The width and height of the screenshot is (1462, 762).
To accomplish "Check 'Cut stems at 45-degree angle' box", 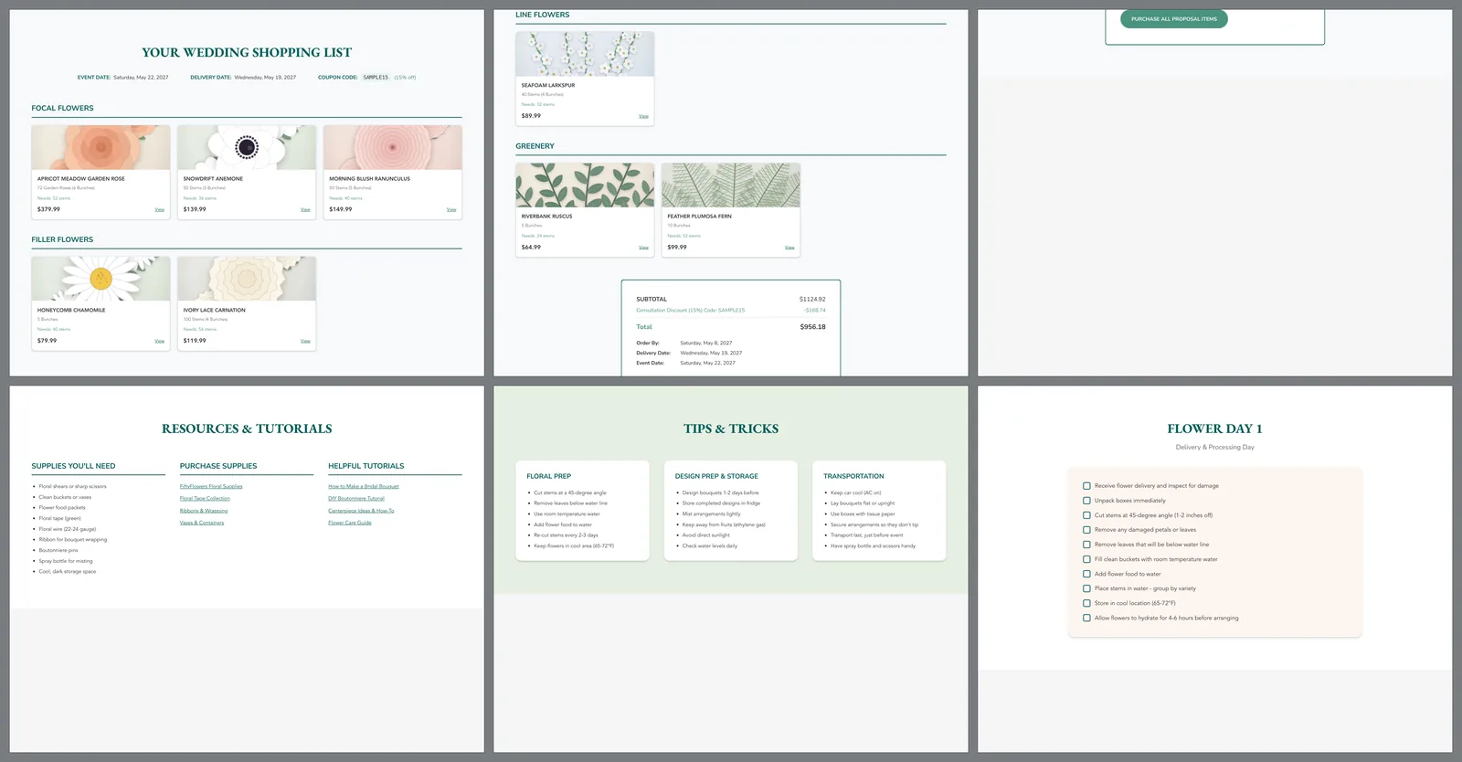I will coord(1086,515).
